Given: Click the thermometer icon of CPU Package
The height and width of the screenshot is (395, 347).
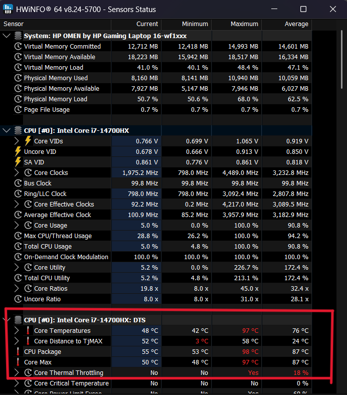Looking at the screenshot, I should [18, 351].
